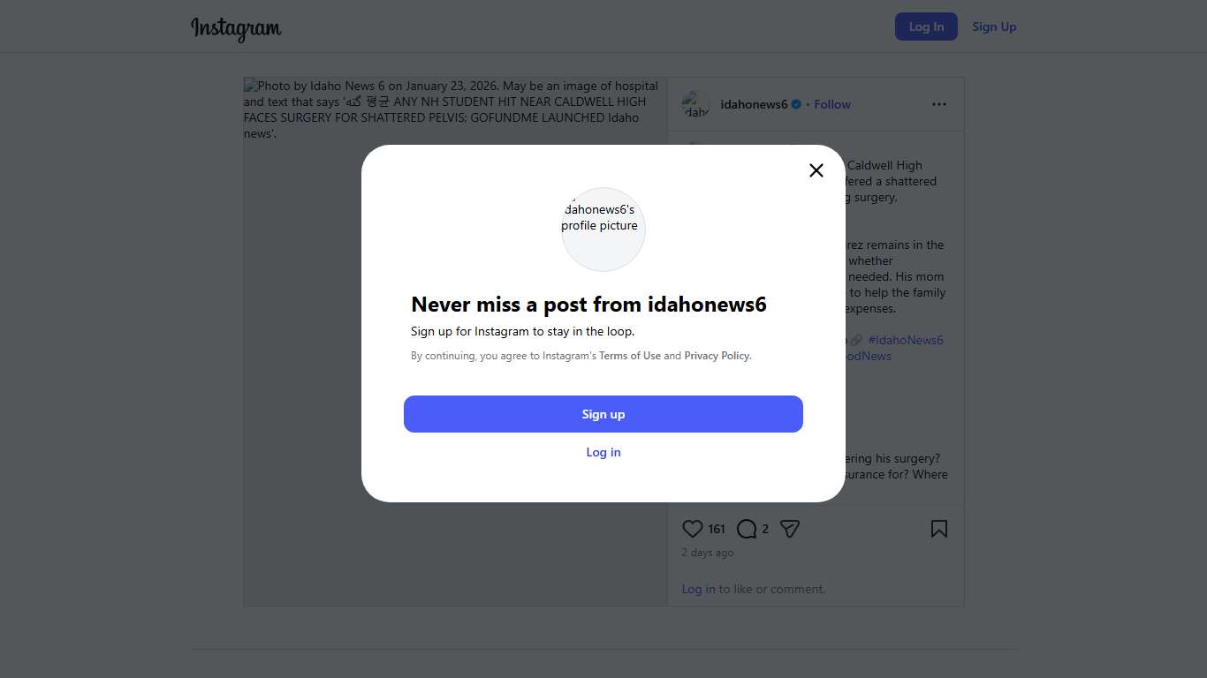Like the post with the heart icon
The width and height of the screenshot is (1207, 678).
693,529
